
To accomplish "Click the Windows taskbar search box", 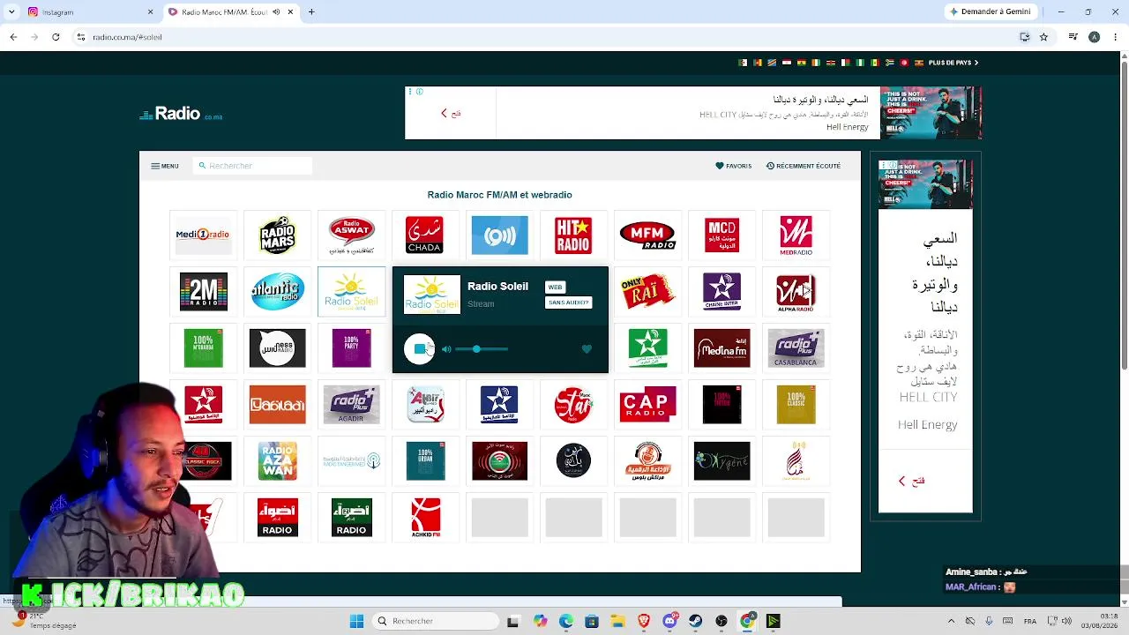I will pyautogui.click(x=436, y=621).
